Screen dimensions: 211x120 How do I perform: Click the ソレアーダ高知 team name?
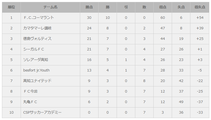[x=36, y=60]
